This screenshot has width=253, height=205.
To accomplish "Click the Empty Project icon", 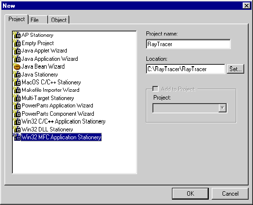I will [17, 43].
